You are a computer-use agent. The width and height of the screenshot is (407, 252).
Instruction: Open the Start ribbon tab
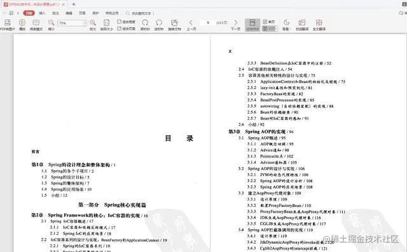coord(29,13)
